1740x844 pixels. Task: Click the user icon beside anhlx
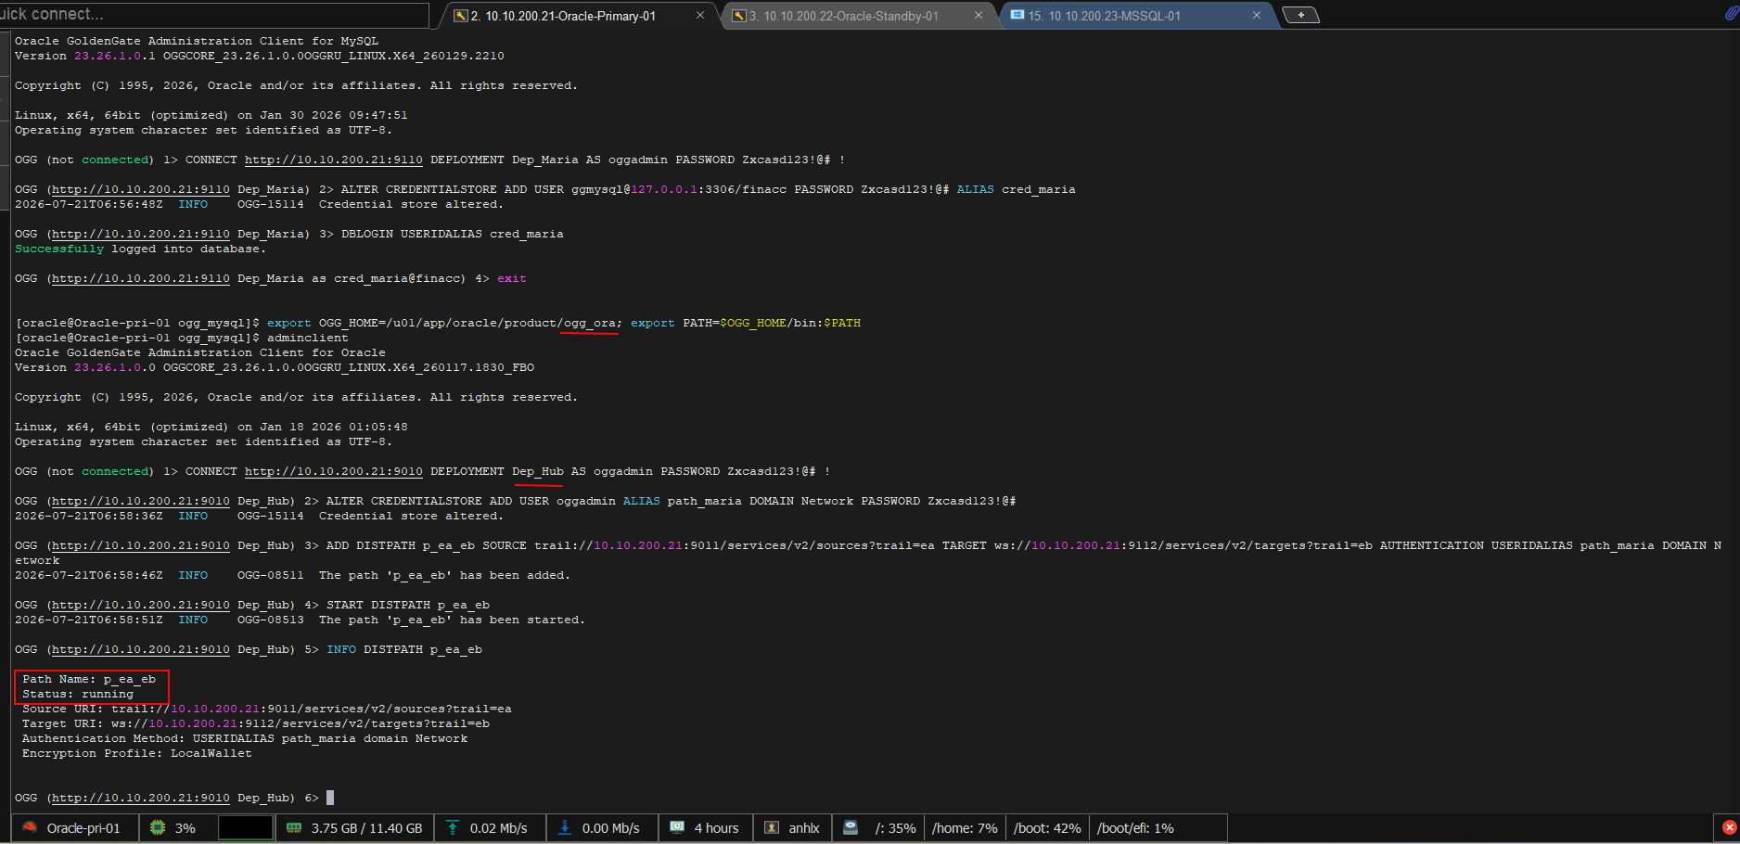771,827
